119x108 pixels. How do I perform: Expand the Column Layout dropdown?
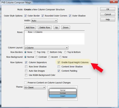(46, 48)
